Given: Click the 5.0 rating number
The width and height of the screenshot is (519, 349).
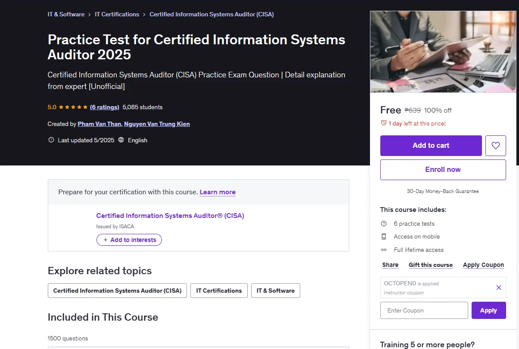Looking at the screenshot, I should click(52, 107).
